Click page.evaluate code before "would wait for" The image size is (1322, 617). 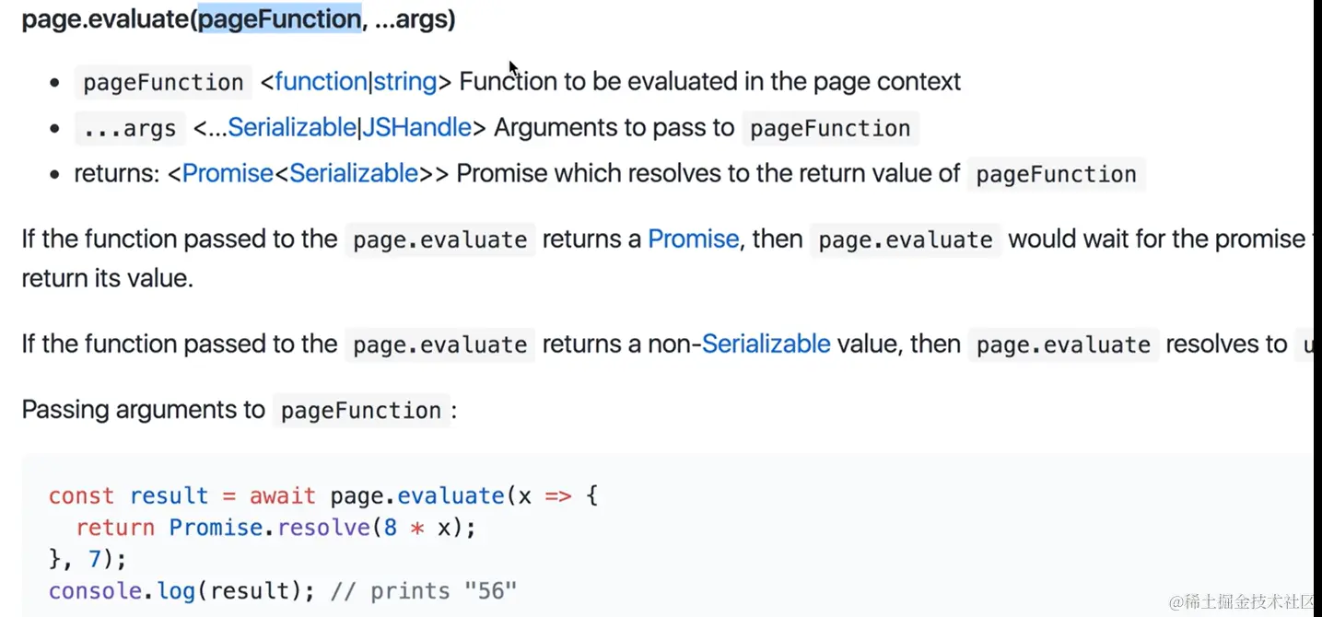[x=906, y=240]
